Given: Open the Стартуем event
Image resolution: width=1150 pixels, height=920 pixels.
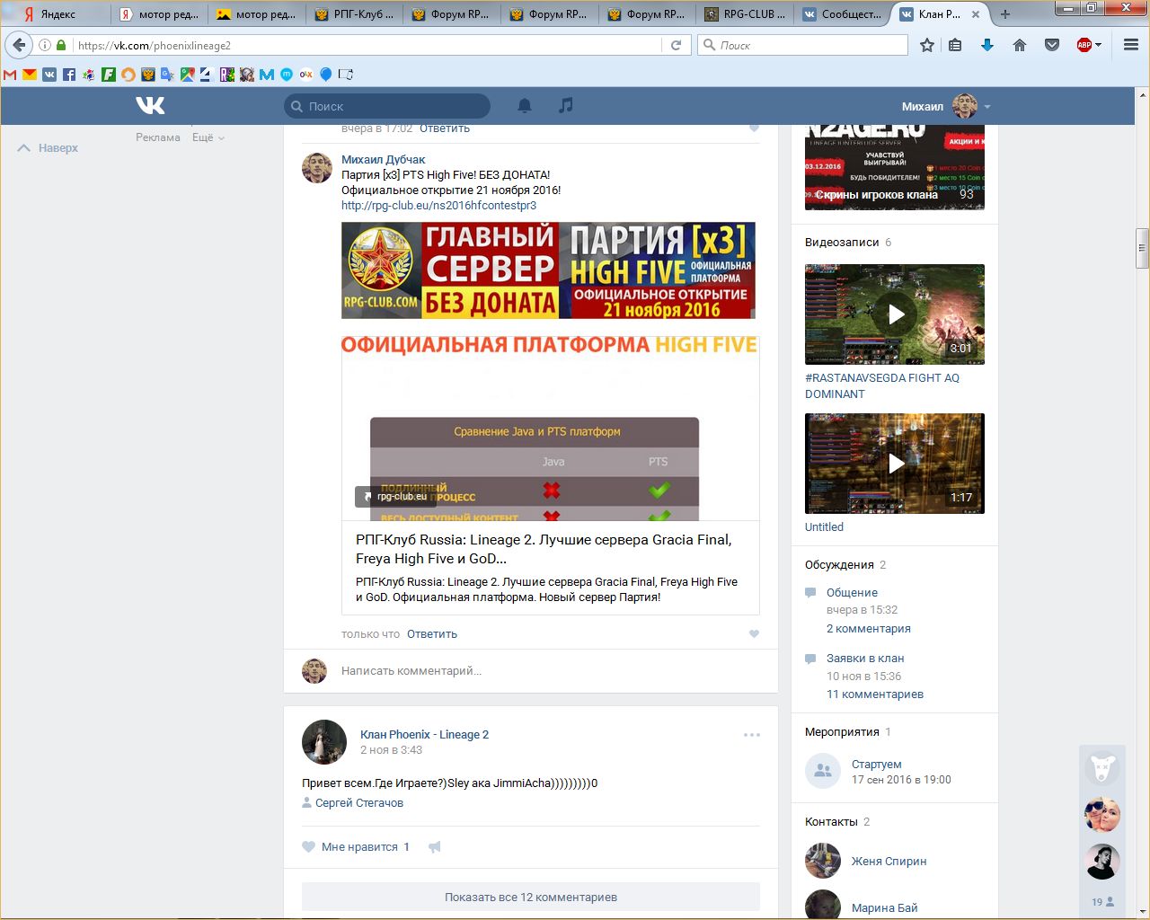Looking at the screenshot, I should [876, 765].
